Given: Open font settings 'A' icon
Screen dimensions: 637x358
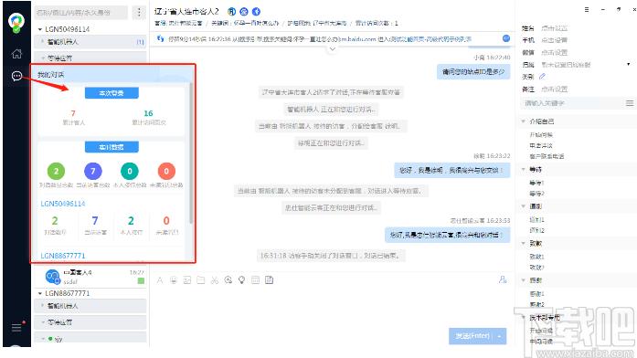Looking at the screenshot, I should [x=160, y=280].
